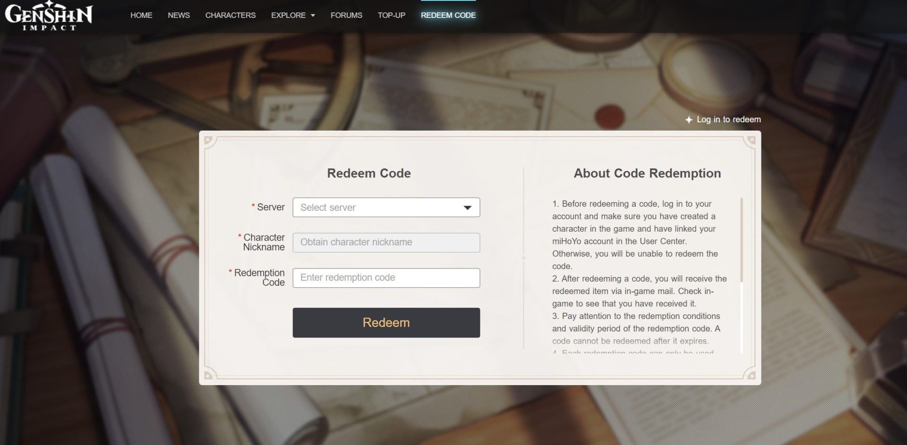This screenshot has height=445, width=907.
Task: Select the REDEEM CODE tab
Action: [448, 15]
